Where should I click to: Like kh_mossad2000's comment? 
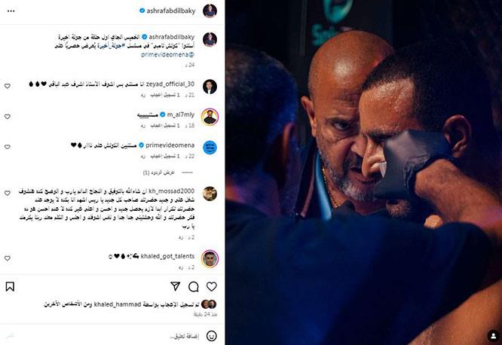pyautogui.click(x=7, y=193)
